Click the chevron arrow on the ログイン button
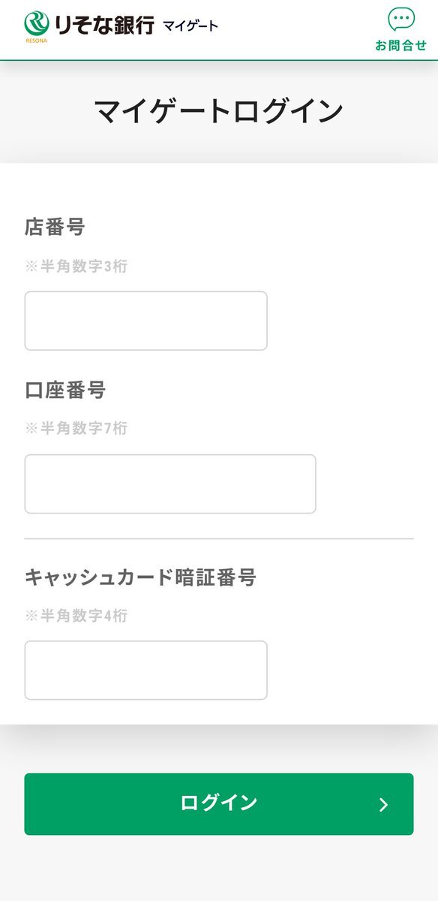Screen dimensions: 438x901 tap(383, 805)
